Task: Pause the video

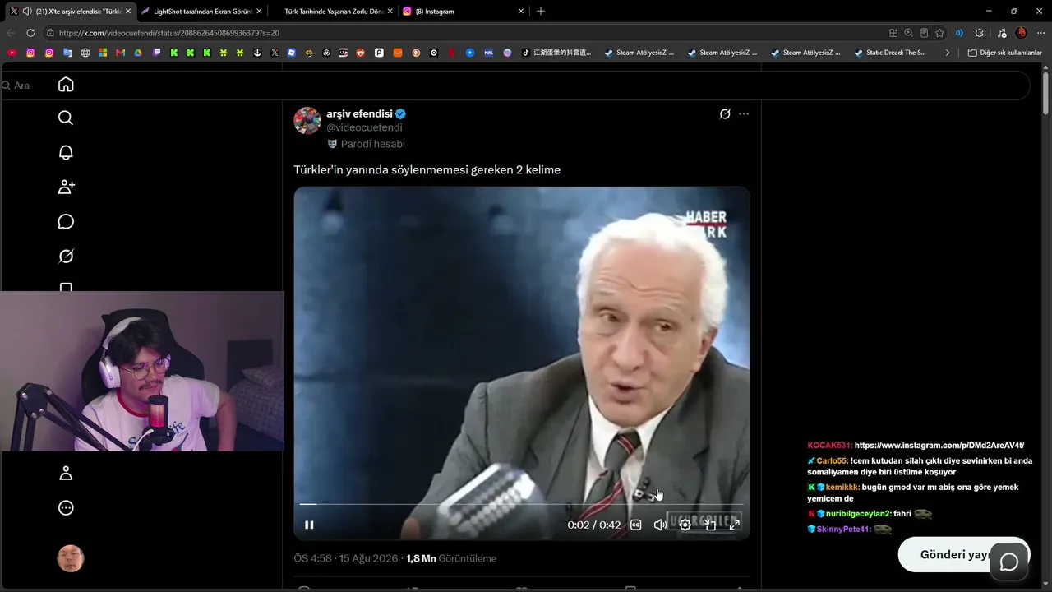Action: tap(309, 525)
